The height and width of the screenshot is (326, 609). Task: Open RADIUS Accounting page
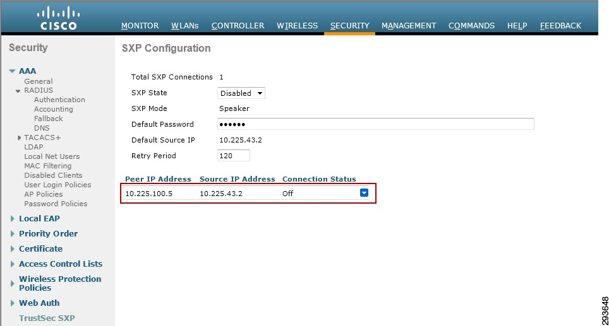(53, 109)
